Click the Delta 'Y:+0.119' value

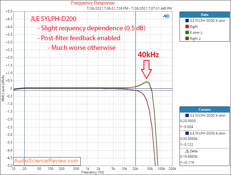point(187,163)
